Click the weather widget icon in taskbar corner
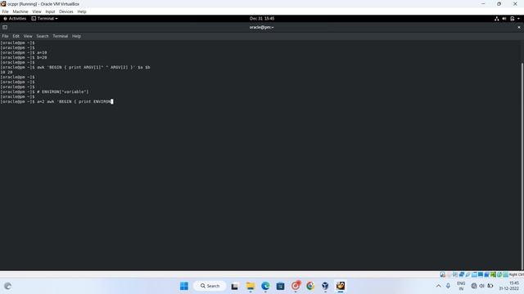The width and height of the screenshot is (524, 294). click(x=8, y=286)
